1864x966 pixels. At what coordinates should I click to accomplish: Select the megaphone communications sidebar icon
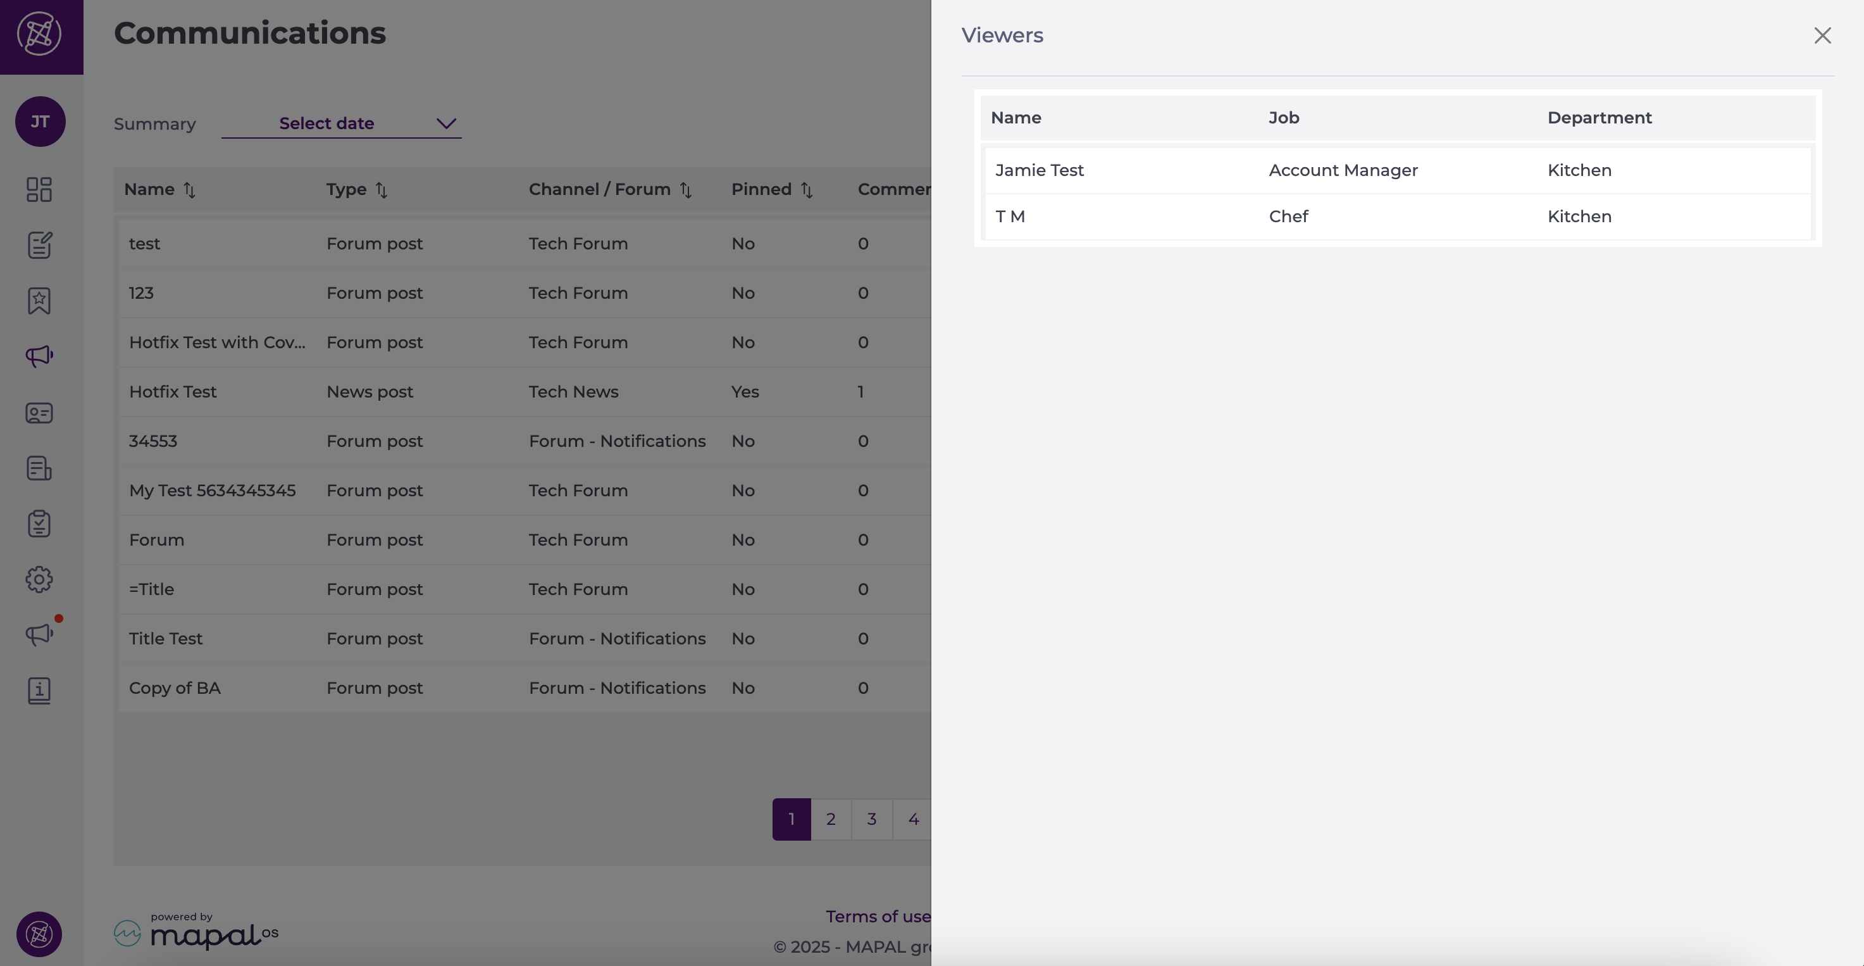pos(39,356)
